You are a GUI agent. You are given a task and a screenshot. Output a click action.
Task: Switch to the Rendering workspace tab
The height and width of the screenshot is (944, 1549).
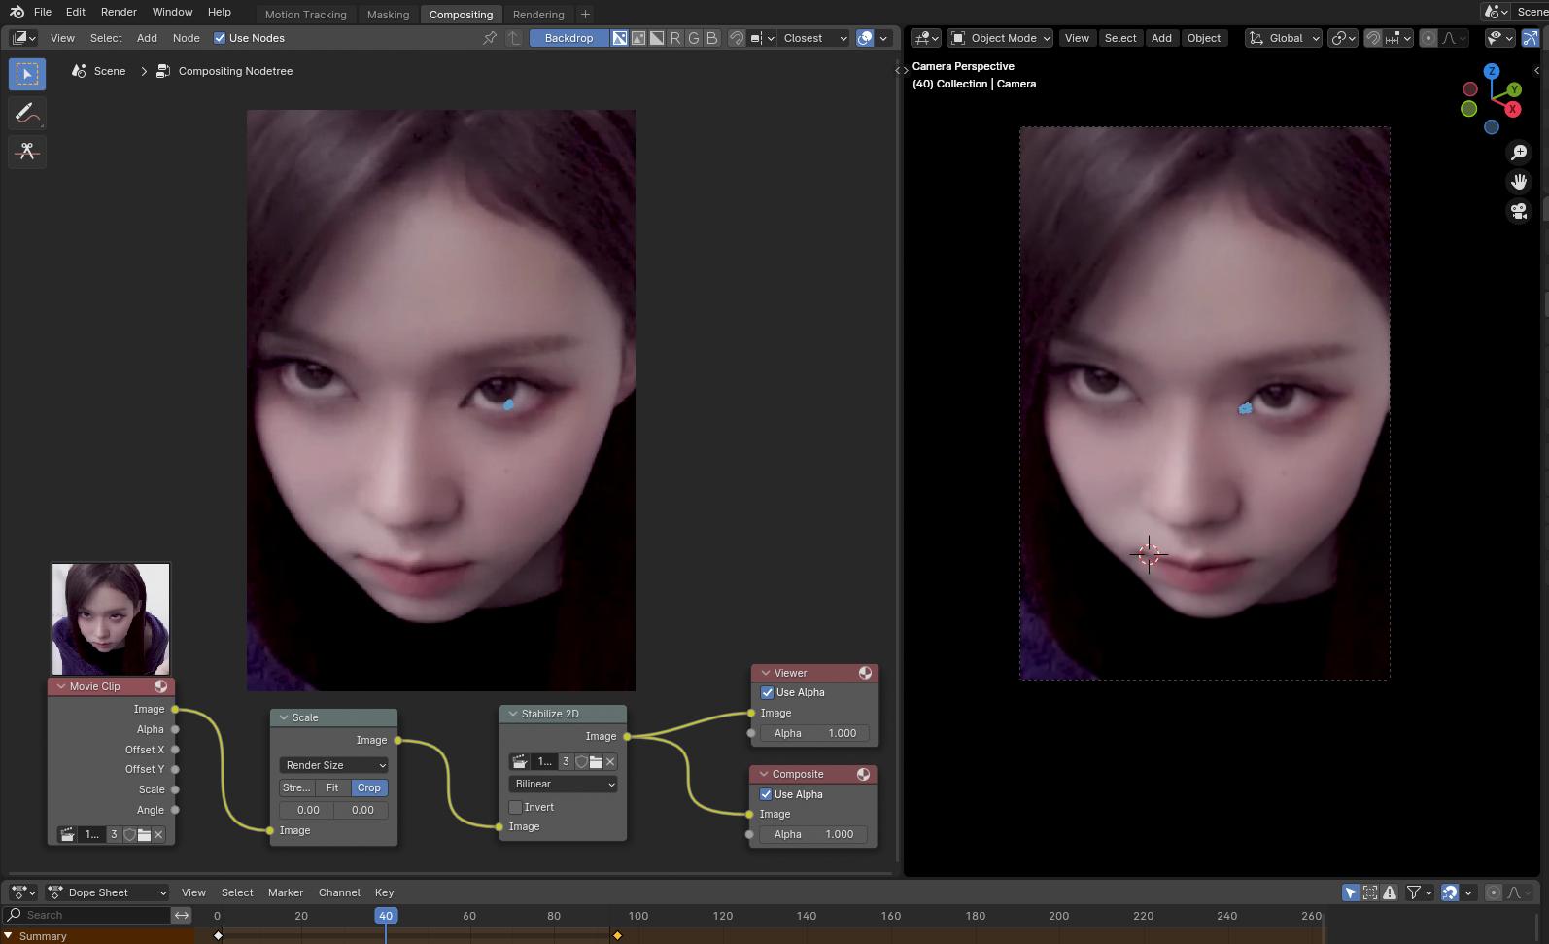point(538,15)
